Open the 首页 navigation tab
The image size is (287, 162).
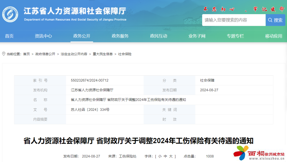click(9, 36)
